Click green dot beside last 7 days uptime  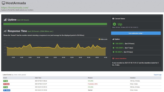coord(114,48)
